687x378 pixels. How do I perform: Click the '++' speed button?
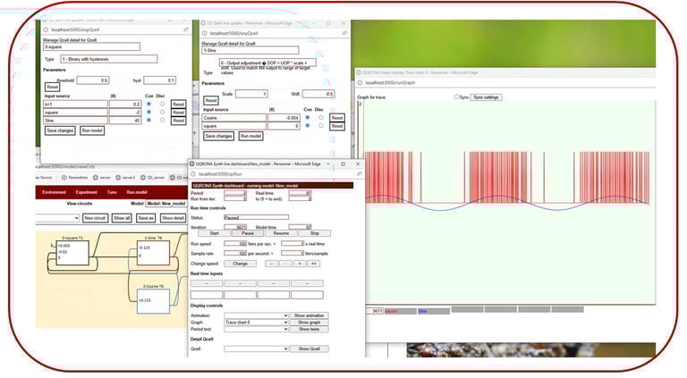click(314, 264)
